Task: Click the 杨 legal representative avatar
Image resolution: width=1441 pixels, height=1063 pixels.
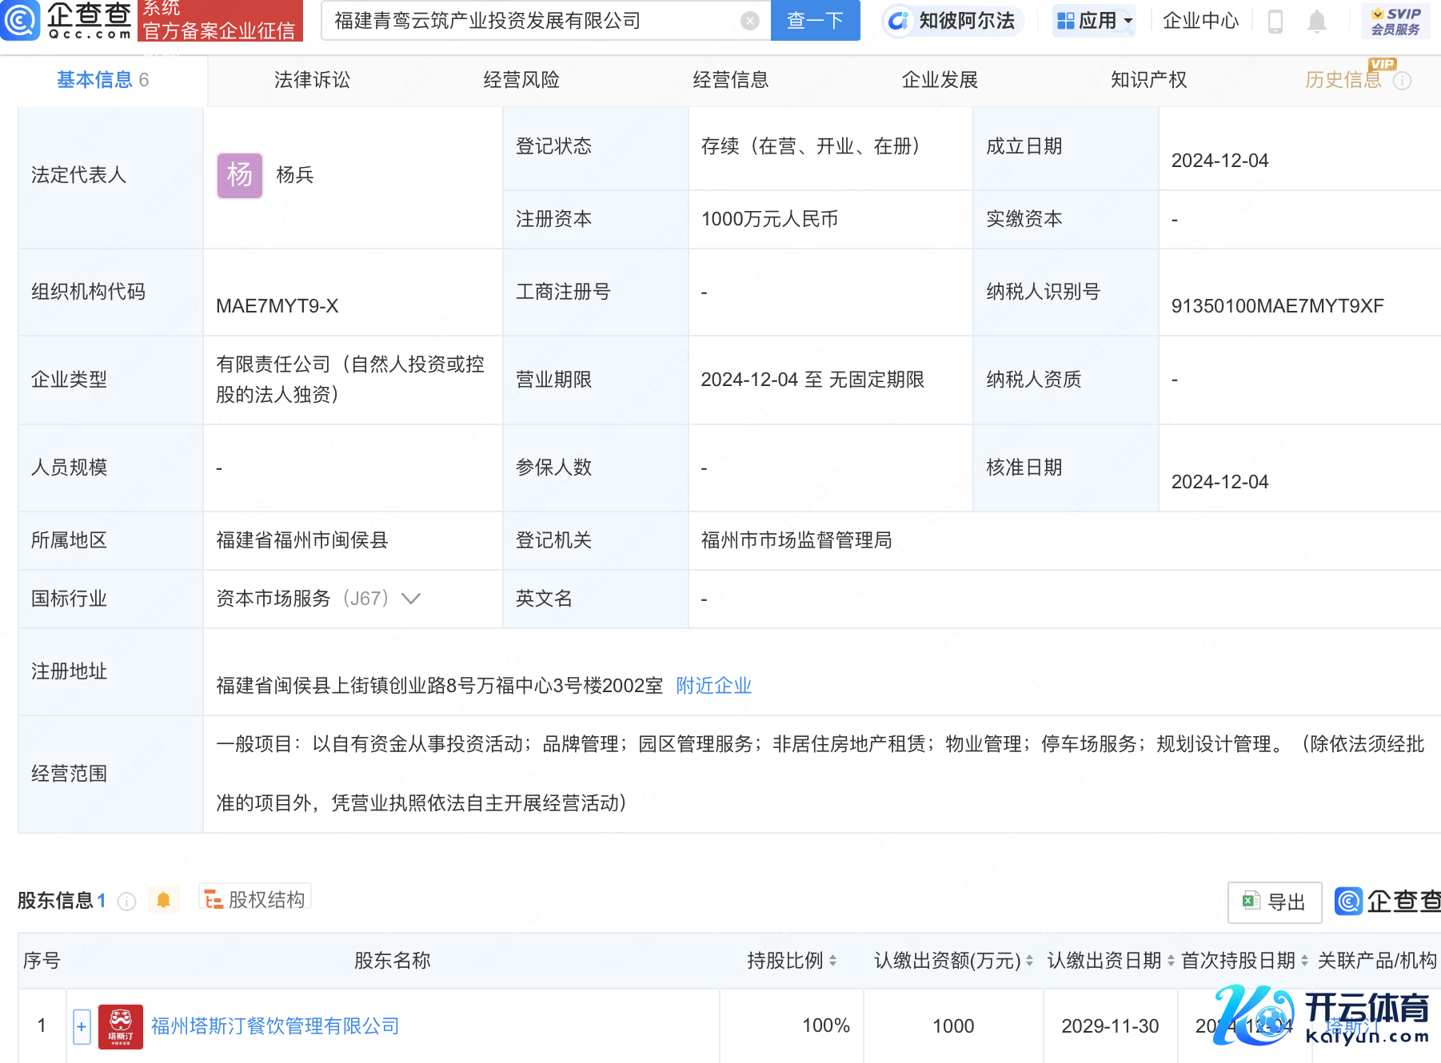Action: coord(239,175)
